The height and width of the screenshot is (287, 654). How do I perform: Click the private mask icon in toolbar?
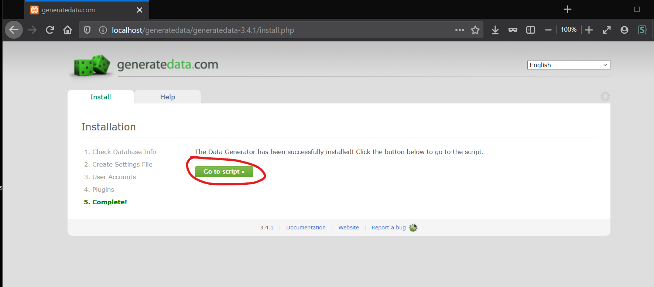coord(513,30)
